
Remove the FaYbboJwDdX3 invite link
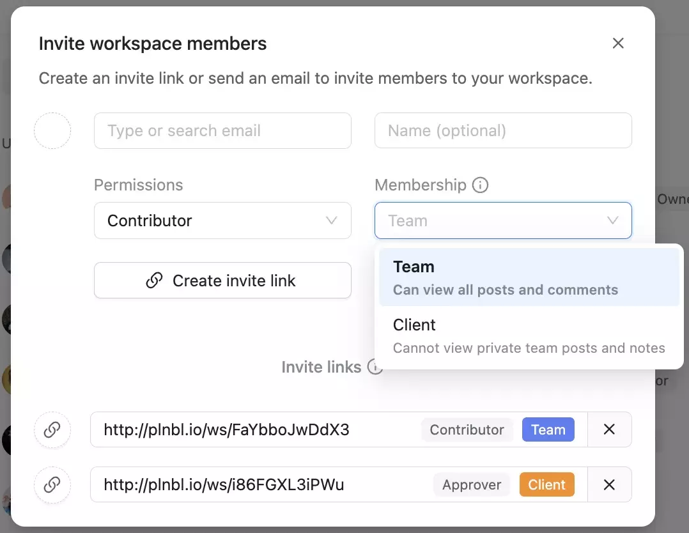609,429
